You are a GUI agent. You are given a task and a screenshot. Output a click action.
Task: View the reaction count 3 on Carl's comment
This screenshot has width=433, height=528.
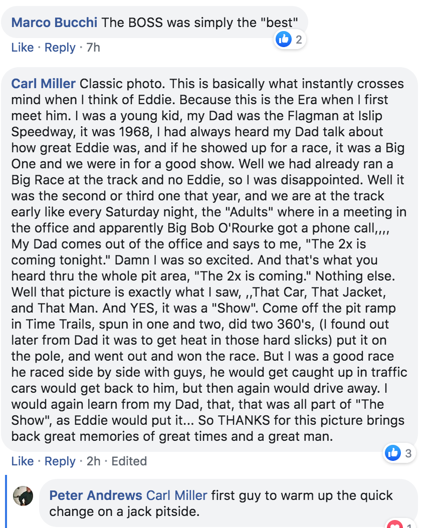[x=408, y=453]
